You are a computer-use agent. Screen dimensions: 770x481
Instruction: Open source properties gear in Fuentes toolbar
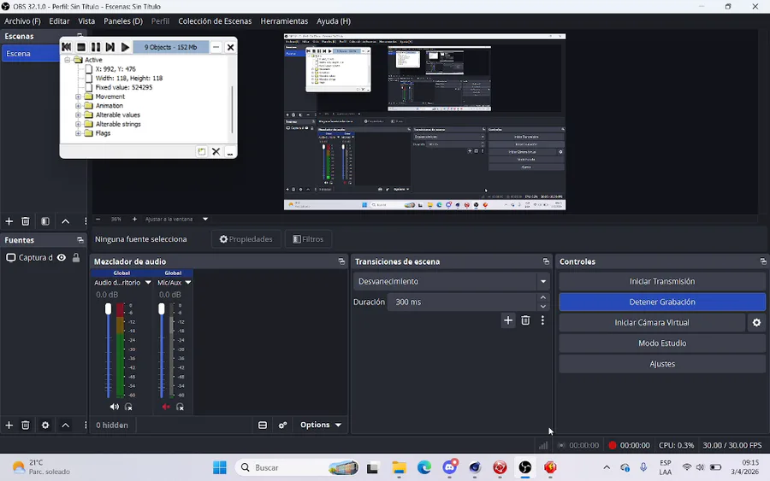point(45,425)
